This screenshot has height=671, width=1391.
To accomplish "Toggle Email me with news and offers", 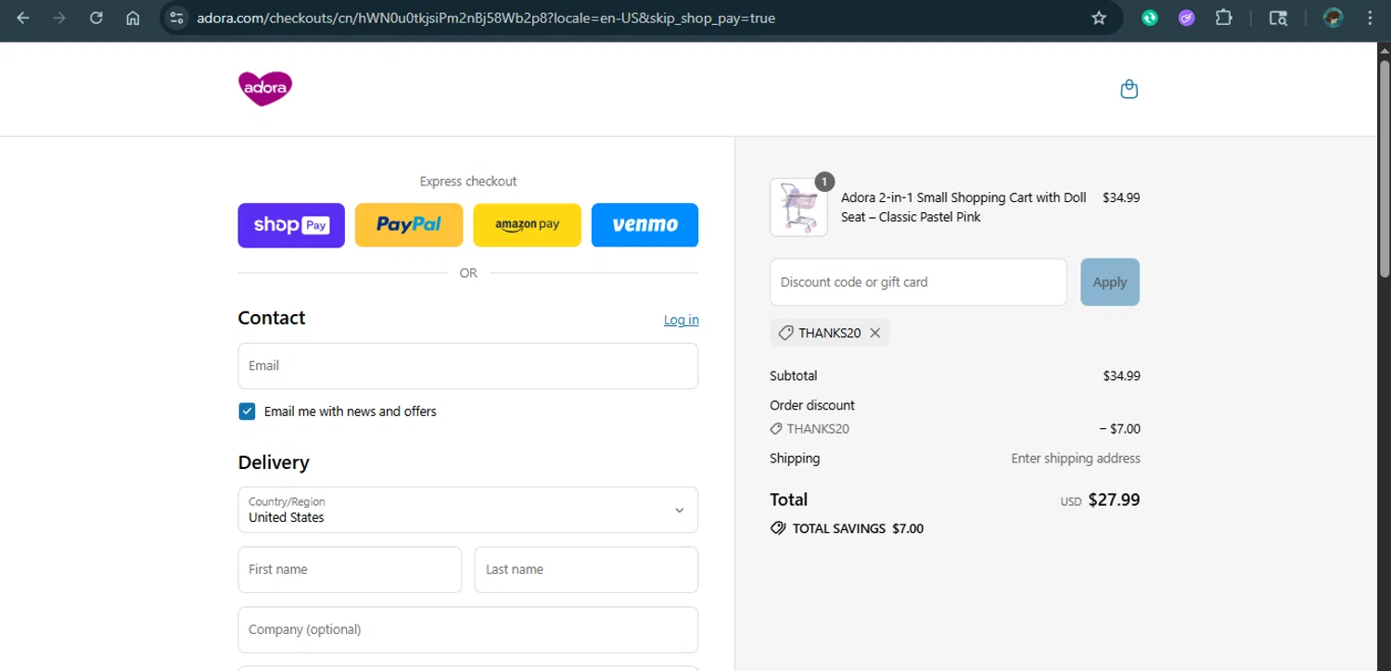I will (x=247, y=411).
